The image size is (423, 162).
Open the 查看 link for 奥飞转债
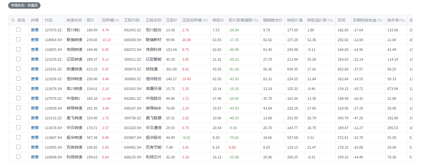[35, 118]
